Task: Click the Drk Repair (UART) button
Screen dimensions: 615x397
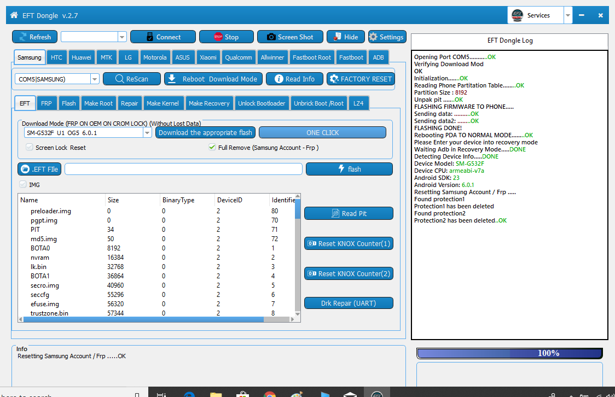Action: coord(349,303)
